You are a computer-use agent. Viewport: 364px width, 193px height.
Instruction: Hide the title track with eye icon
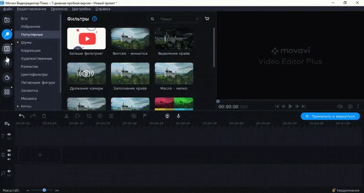pos(9,134)
